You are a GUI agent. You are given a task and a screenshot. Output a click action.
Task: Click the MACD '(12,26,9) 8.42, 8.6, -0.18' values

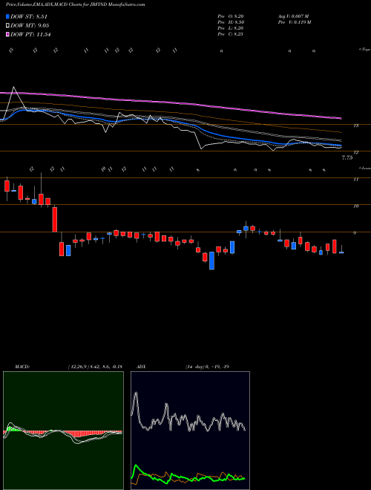click(95, 367)
